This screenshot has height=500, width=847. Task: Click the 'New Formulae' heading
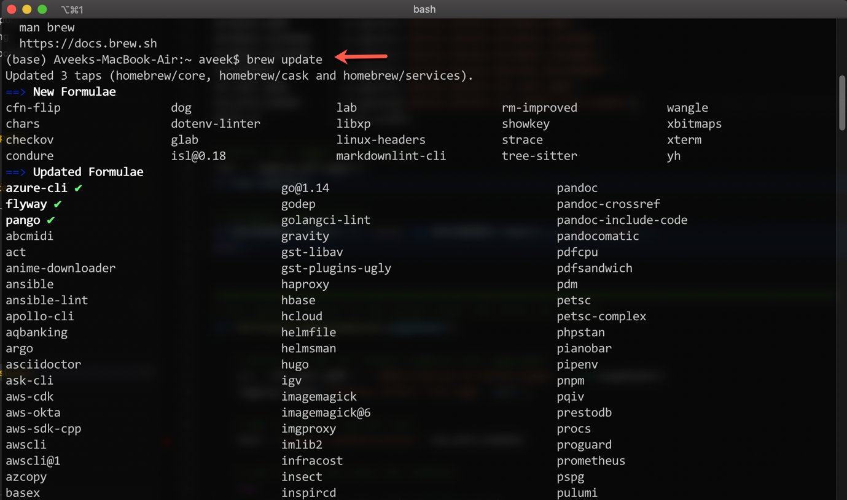[x=74, y=91]
